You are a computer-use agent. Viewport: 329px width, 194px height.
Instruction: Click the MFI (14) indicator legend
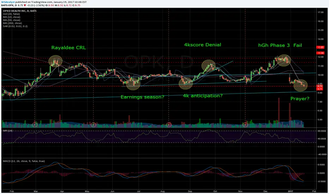click(x=7, y=131)
